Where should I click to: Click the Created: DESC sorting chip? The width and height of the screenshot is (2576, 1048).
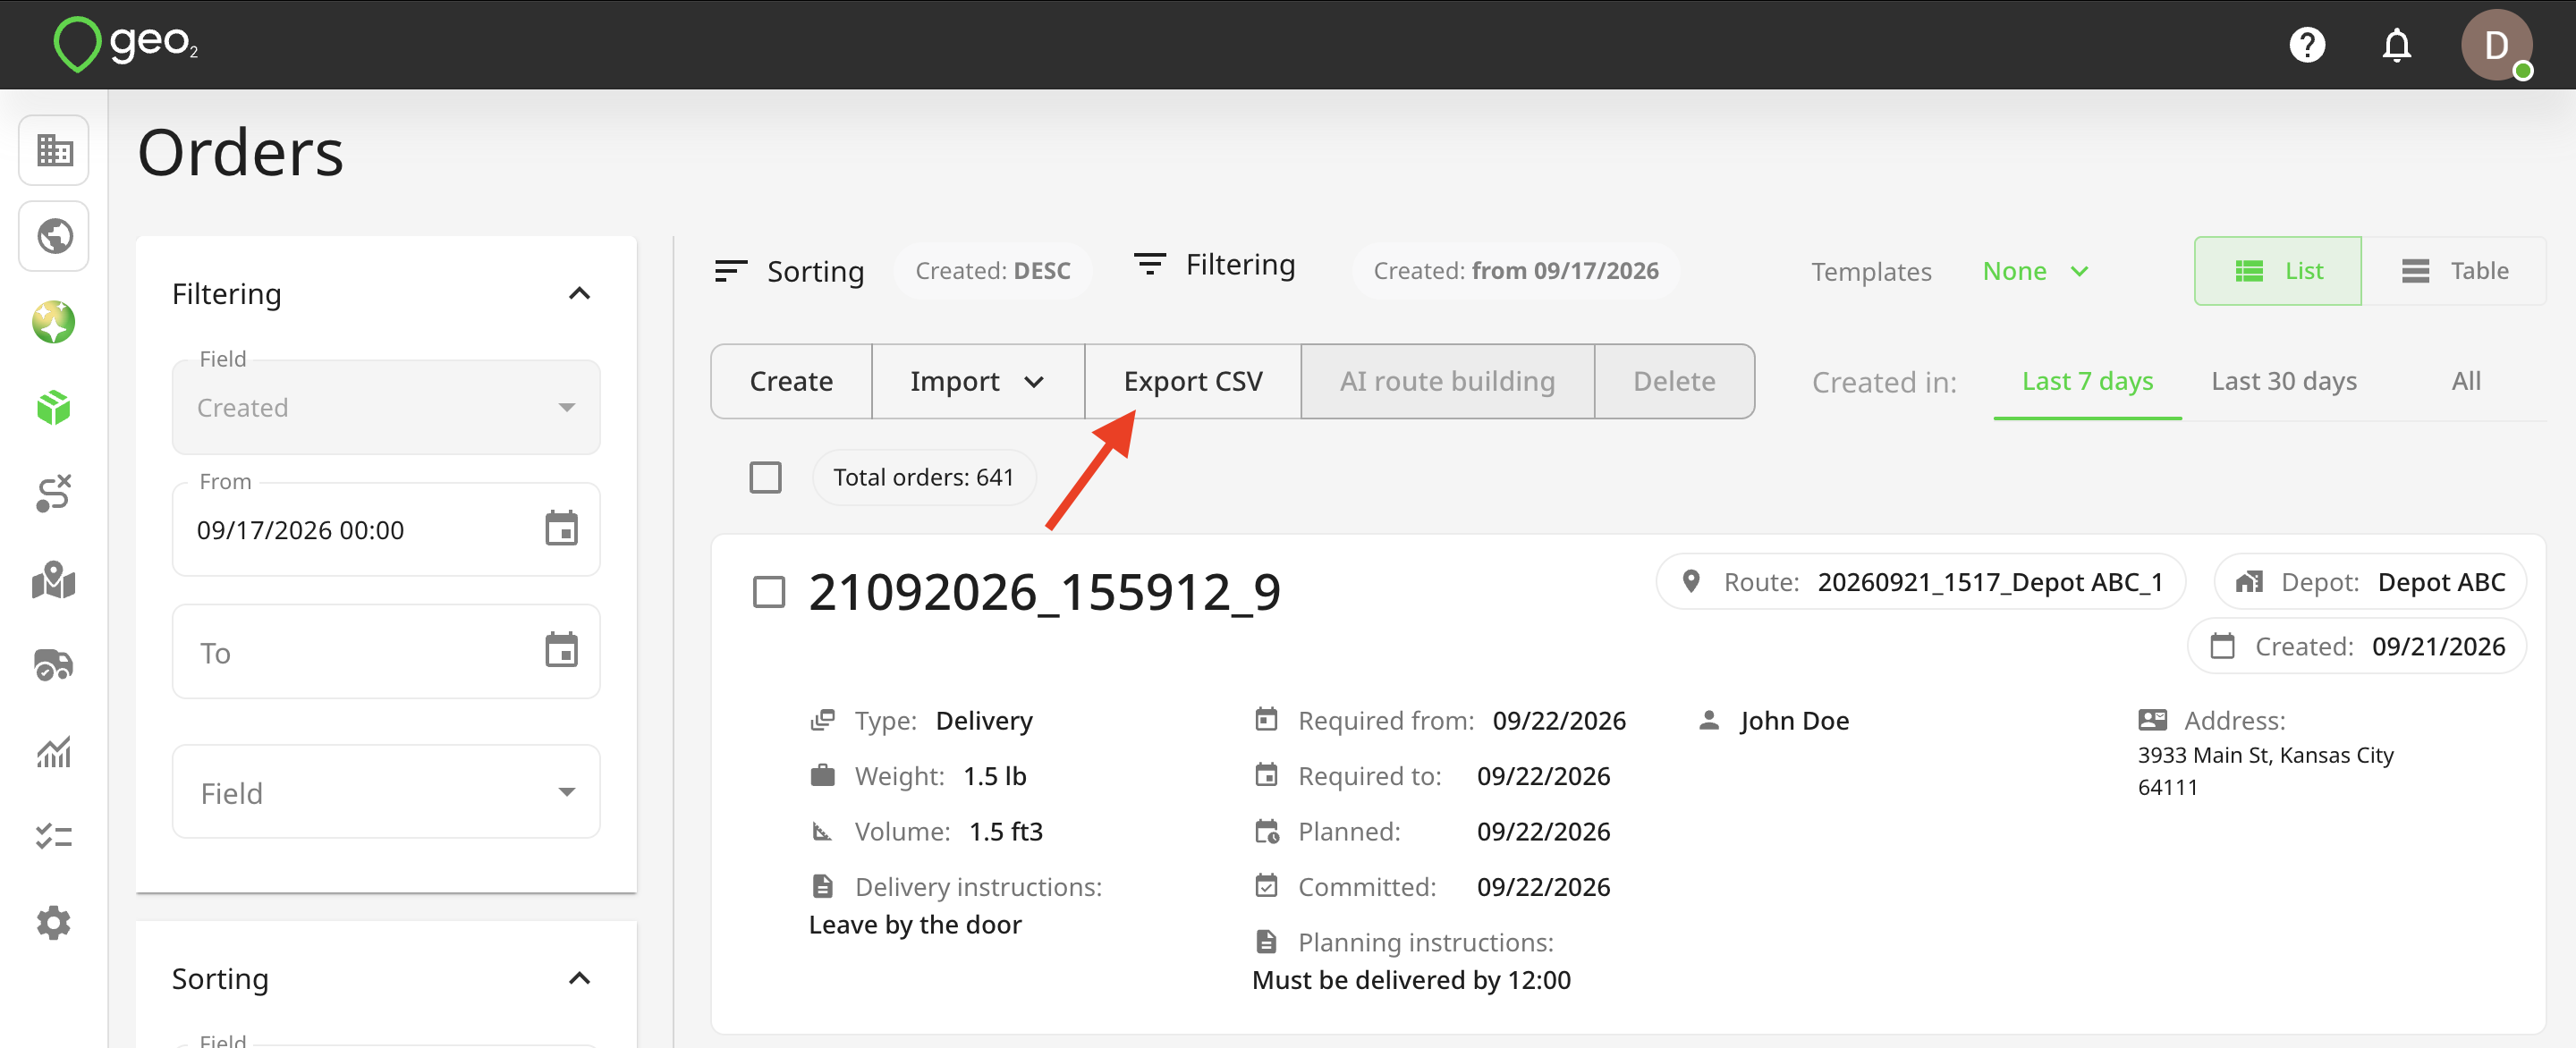[x=992, y=271]
